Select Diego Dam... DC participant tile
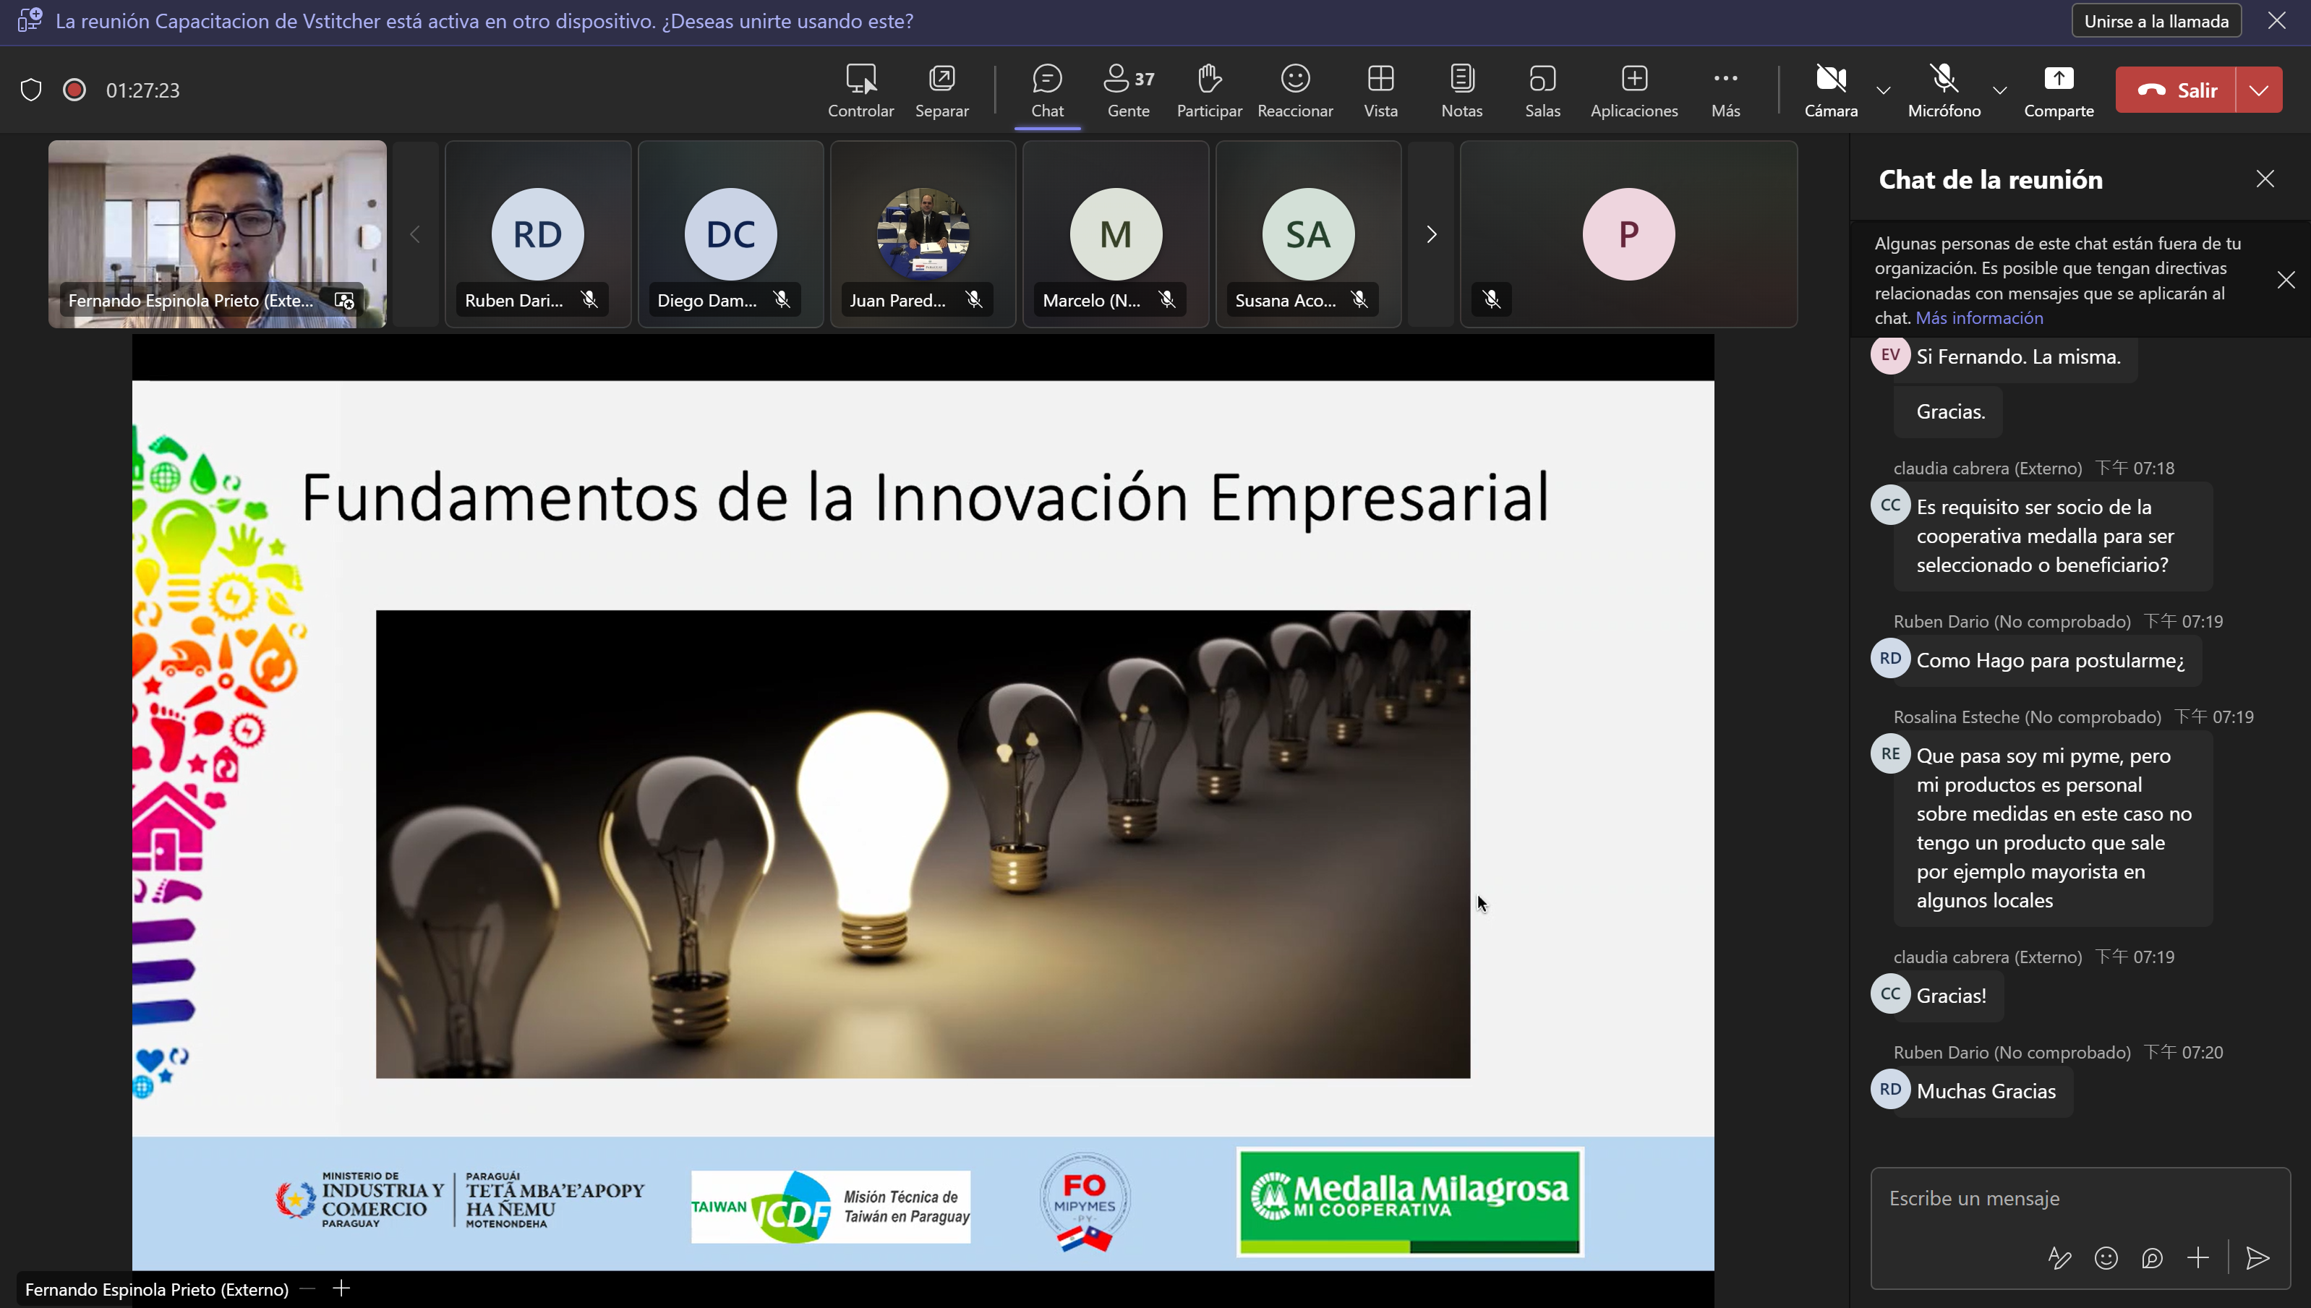 [x=730, y=234]
